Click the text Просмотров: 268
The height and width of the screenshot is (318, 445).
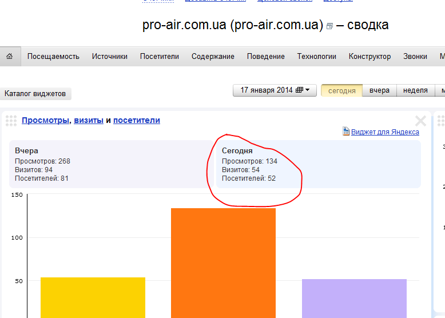(x=42, y=161)
